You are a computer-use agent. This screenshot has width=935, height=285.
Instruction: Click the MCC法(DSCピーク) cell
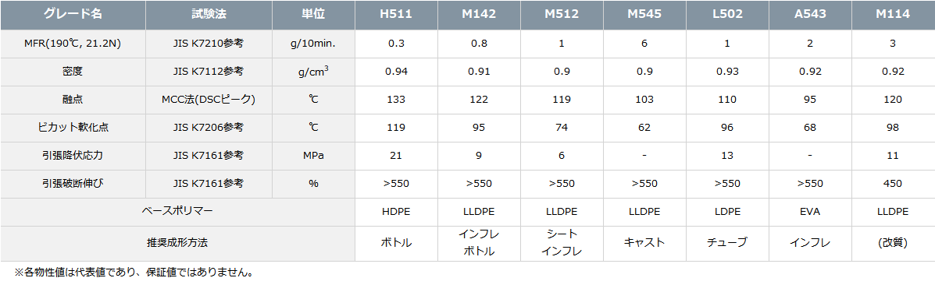(x=209, y=100)
